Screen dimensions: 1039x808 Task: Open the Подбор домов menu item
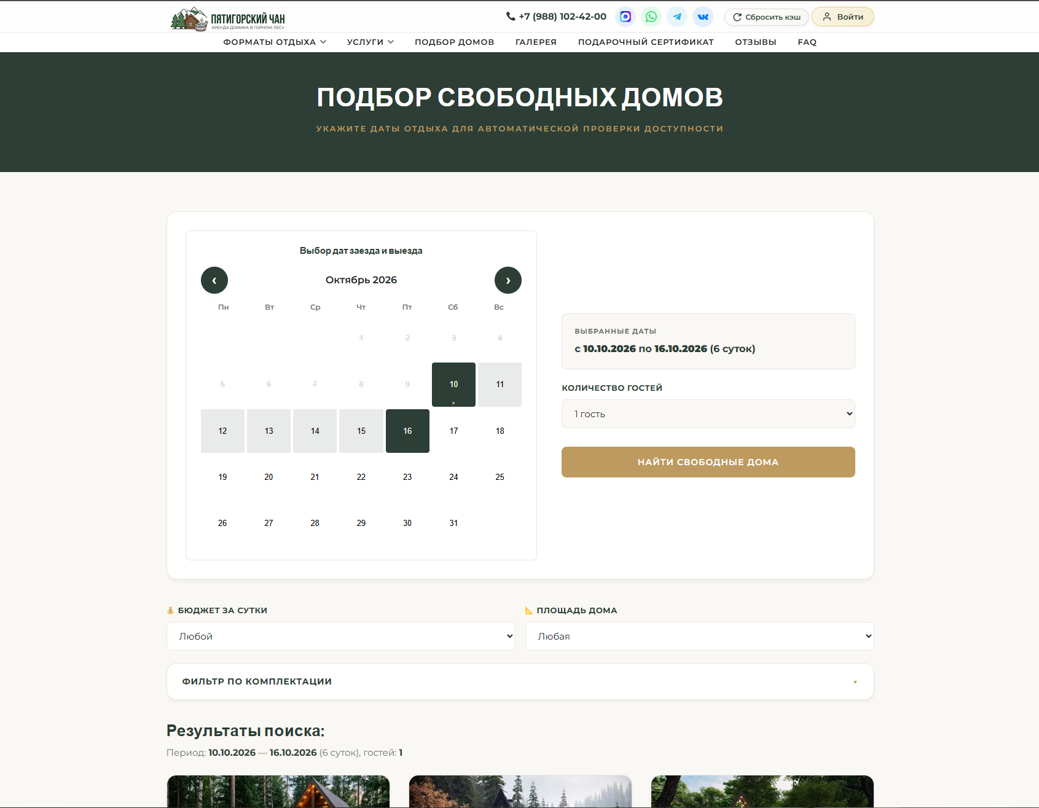click(x=455, y=42)
